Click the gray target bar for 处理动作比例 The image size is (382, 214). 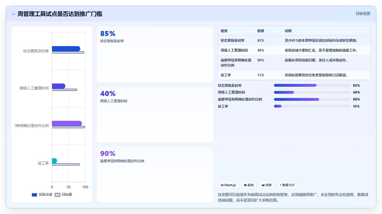tap(69, 127)
